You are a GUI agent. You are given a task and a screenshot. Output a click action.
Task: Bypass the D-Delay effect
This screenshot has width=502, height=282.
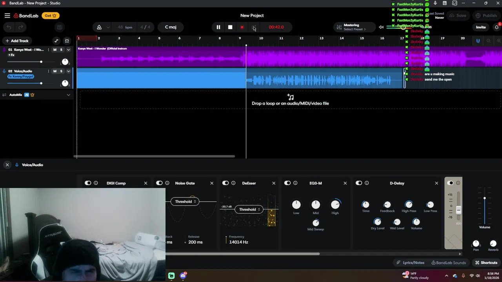[359, 183]
